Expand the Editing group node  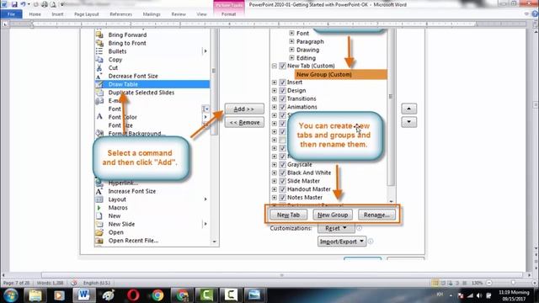pyautogui.click(x=291, y=58)
